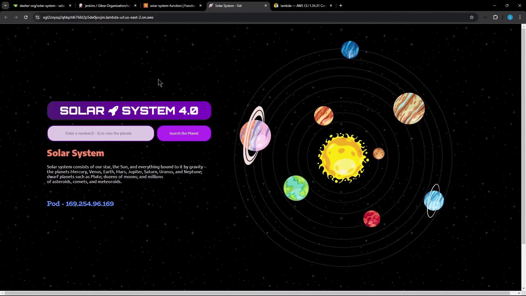Expand the tab search dropdown

tap(5, 5)
